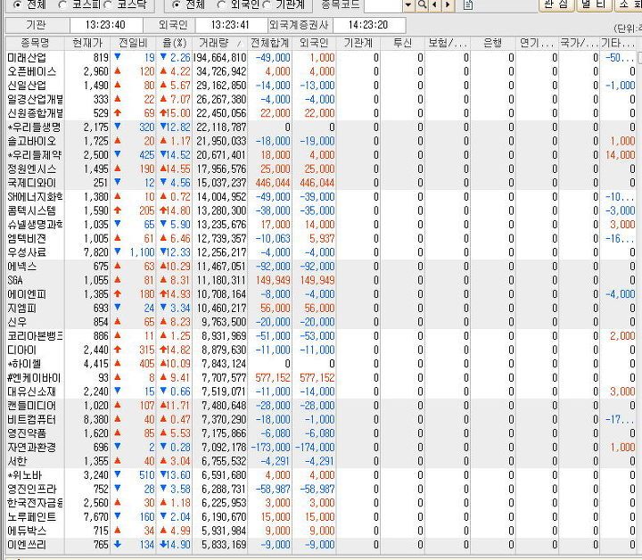
Task: Select the 미래산업 stock row
Action: pyautogui.click(x=322, y=58)
